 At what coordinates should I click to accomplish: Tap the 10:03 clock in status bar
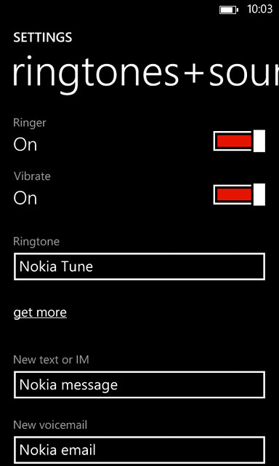[259, 9]
